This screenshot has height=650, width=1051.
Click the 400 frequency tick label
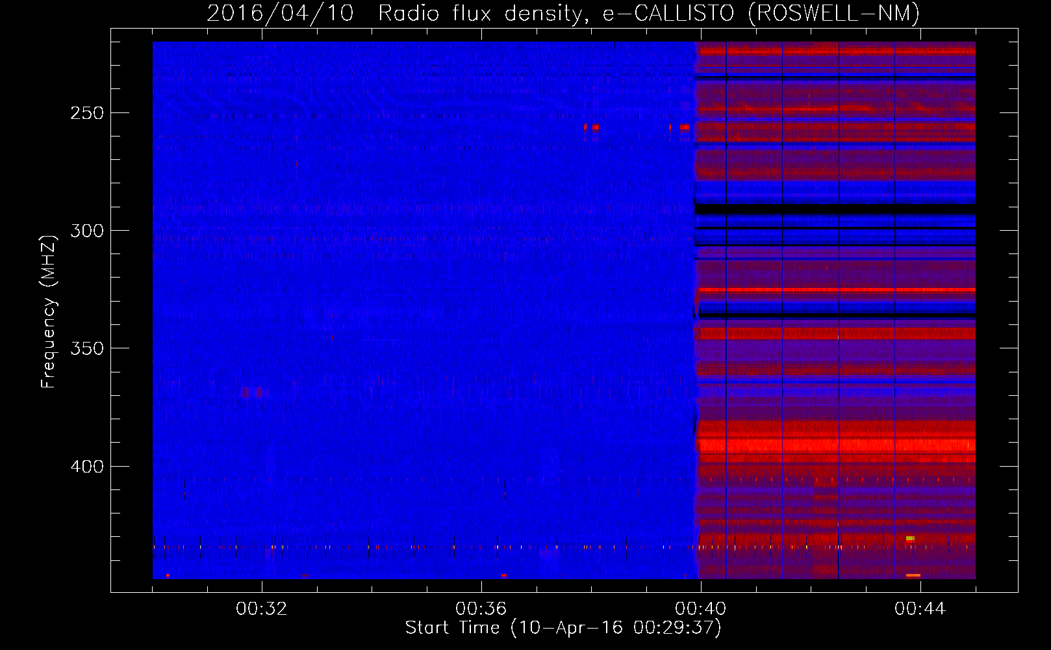(x=87, y=467)
